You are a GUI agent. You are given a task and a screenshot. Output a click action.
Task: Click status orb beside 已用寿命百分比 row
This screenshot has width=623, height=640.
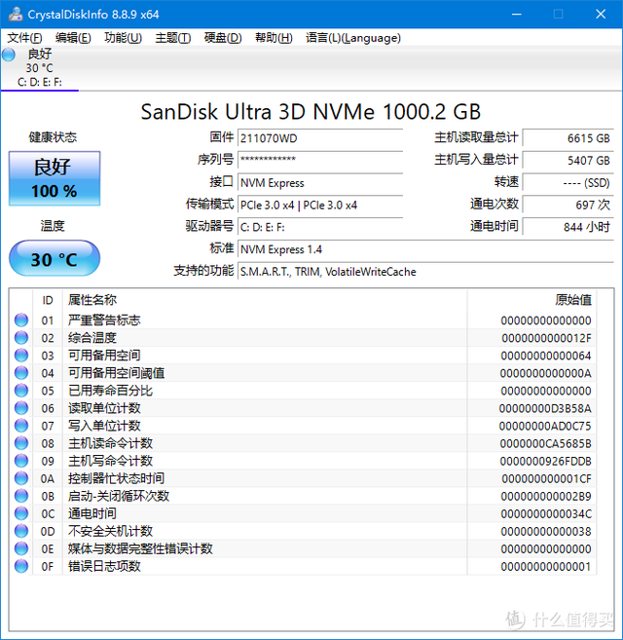21,391
